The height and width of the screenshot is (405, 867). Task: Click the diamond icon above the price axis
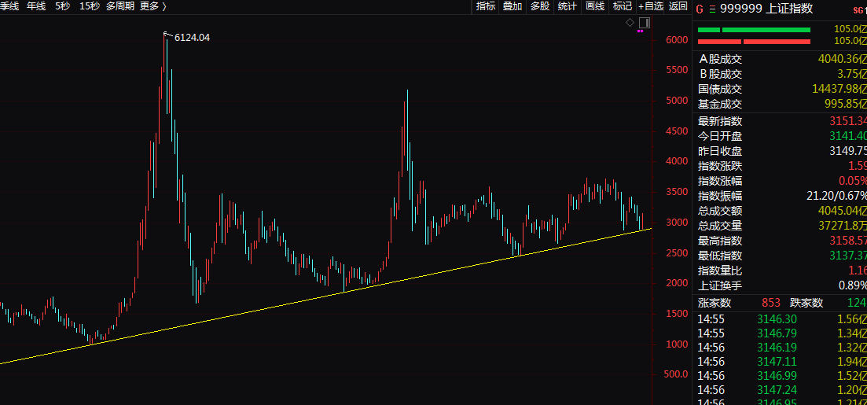click(630, 23)
